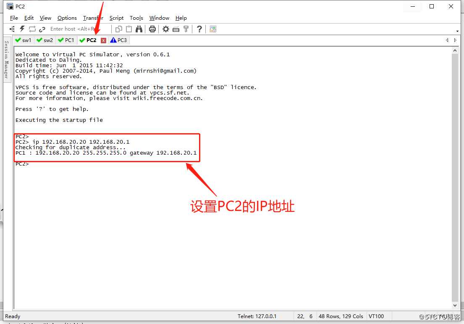Click the Disconnect chain-link icon
Screen dimensions: 464x324
[42, 29]
